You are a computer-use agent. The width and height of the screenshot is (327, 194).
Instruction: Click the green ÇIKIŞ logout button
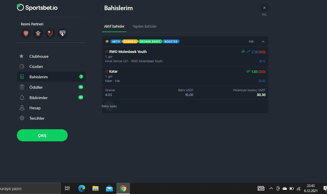[42, 135]
